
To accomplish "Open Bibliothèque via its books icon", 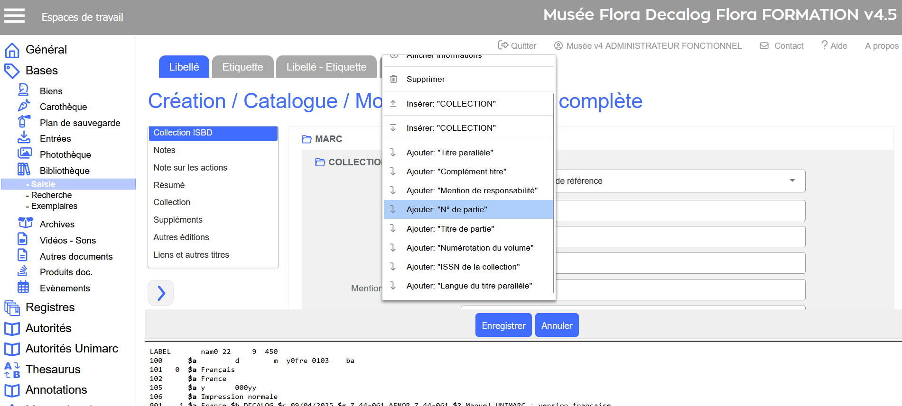I will pos(24,170).
